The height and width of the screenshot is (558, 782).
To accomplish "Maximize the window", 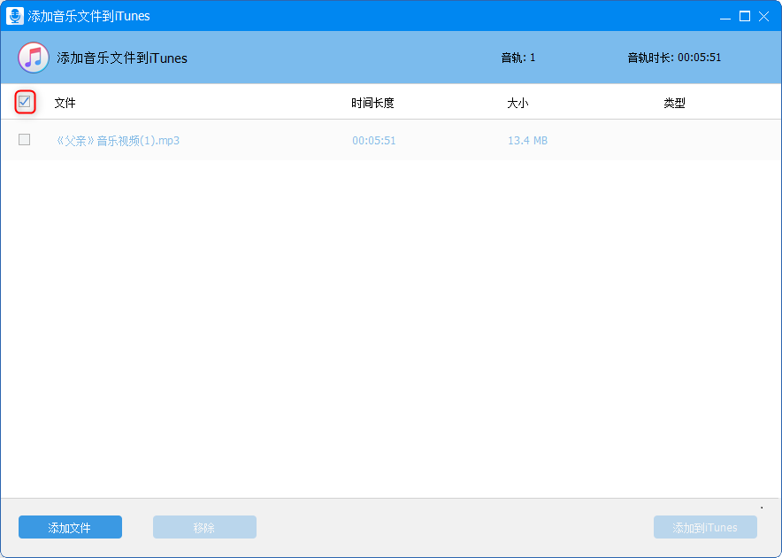I will click(x=745, y=17).
